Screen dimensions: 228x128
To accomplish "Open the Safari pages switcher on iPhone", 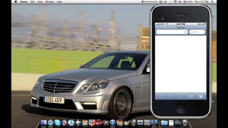I will coord(201,96).
